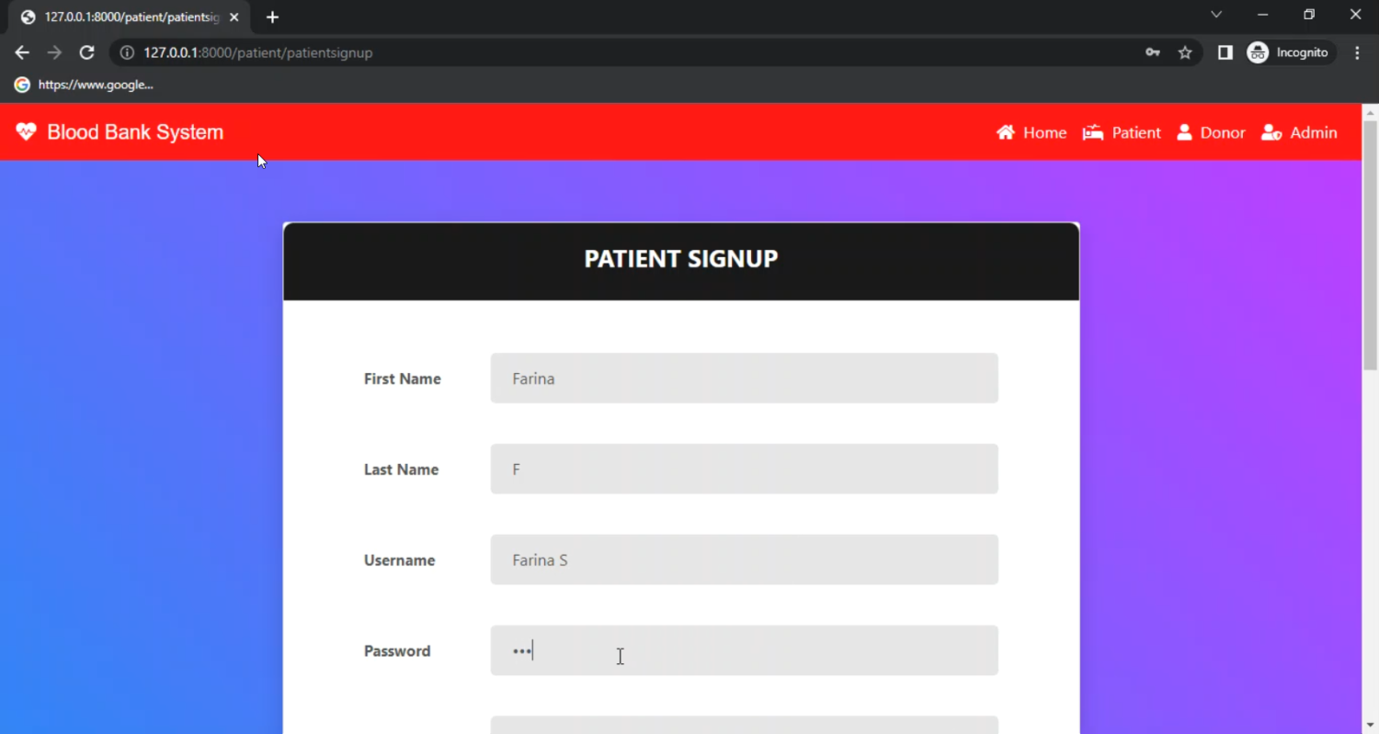Open the Incognito profile menu

tap(1288, 53)
